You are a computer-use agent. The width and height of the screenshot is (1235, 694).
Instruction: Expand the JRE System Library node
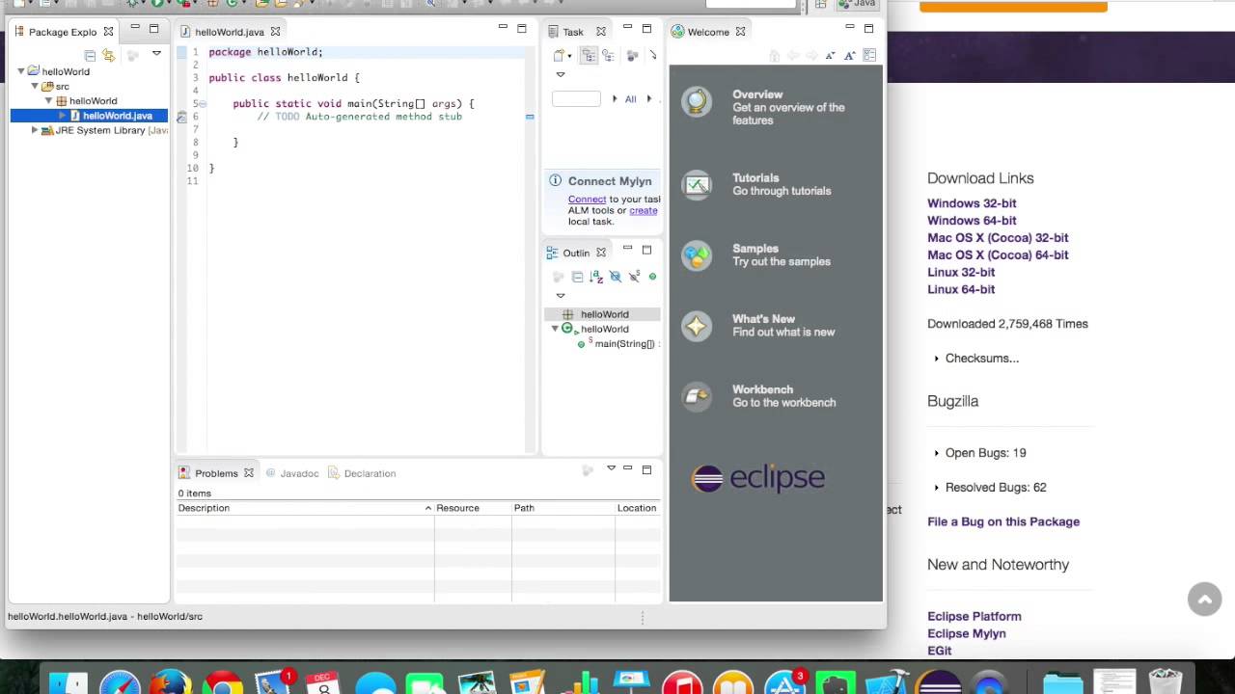(35, 130)
